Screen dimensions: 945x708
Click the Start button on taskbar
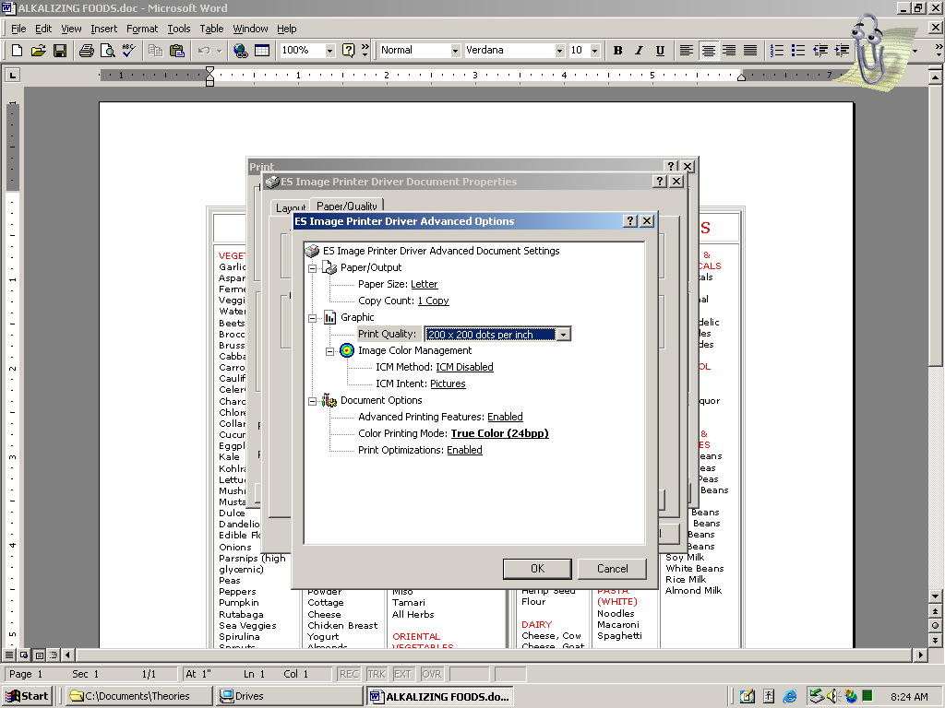[x=27, y=696]
